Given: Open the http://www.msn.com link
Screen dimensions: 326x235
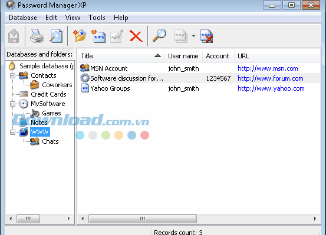Looking at the screenshot, I should tap(268, 68).
